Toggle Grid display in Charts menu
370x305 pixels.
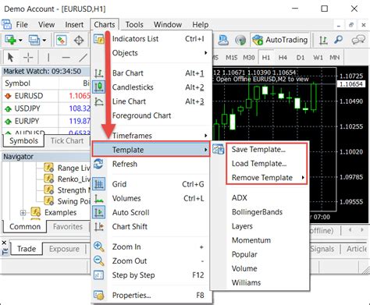point(152,184)
